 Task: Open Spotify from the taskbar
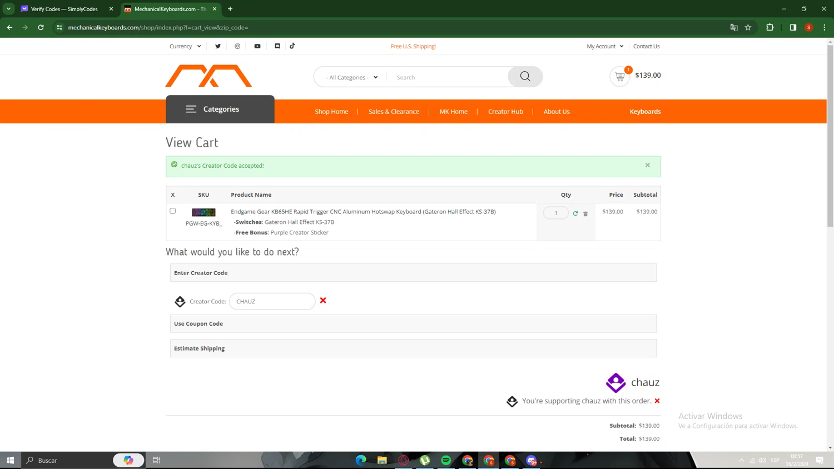pyautogui.click(x=446, y=460)
